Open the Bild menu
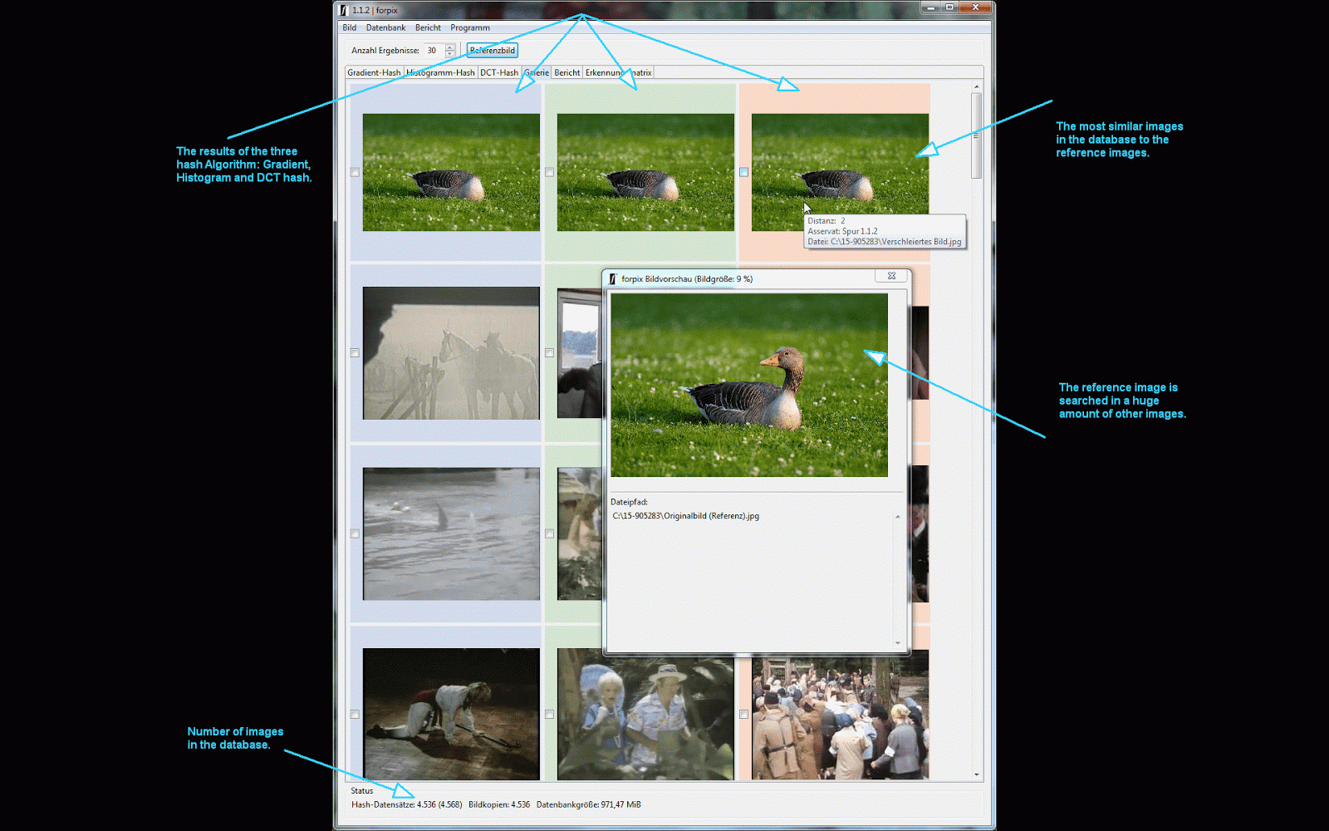 coord(350,27)
